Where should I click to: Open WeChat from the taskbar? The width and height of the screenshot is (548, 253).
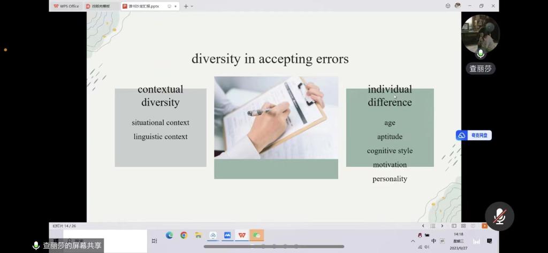256,235
